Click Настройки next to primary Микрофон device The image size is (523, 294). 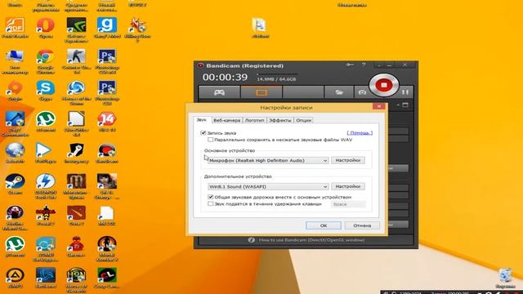(x=348, y=160)
